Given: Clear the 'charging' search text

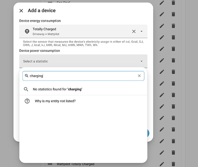Looking at the screenshot, I should 139,76.
